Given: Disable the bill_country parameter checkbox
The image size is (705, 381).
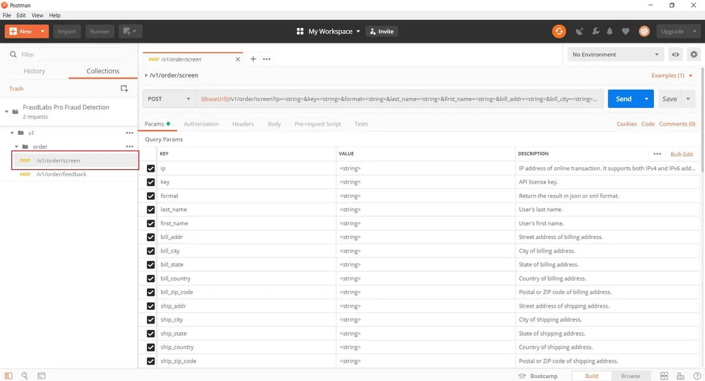Looking at the screenshot, I should pyautogui.click(x=151, y=278).
